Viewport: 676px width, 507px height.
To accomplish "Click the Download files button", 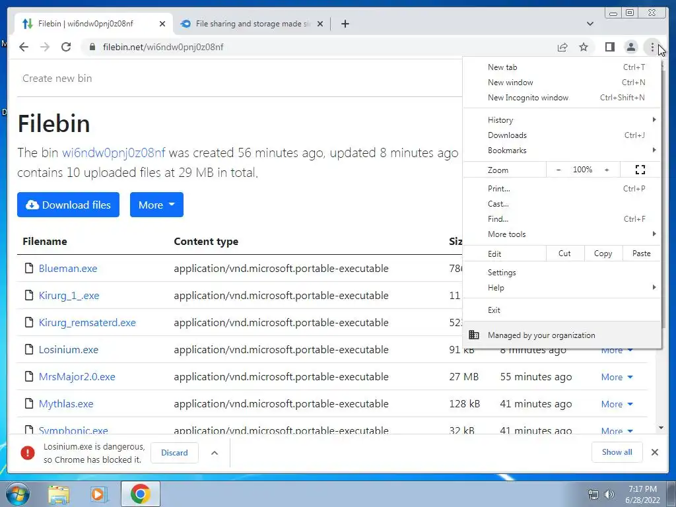I will tap(68, 205).
